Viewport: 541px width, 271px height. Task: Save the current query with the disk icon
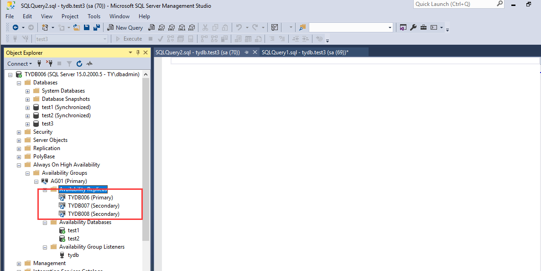pyautogui.click(x=87, y=27)
